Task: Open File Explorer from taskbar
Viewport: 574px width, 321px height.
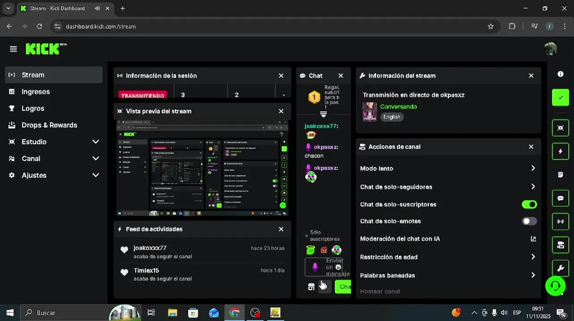Action: click(173, 313)
